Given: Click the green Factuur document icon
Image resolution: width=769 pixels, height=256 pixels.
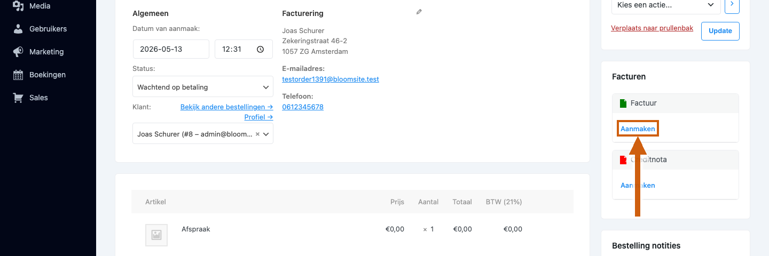Looking at the screenshot, I should pos(623,103).
